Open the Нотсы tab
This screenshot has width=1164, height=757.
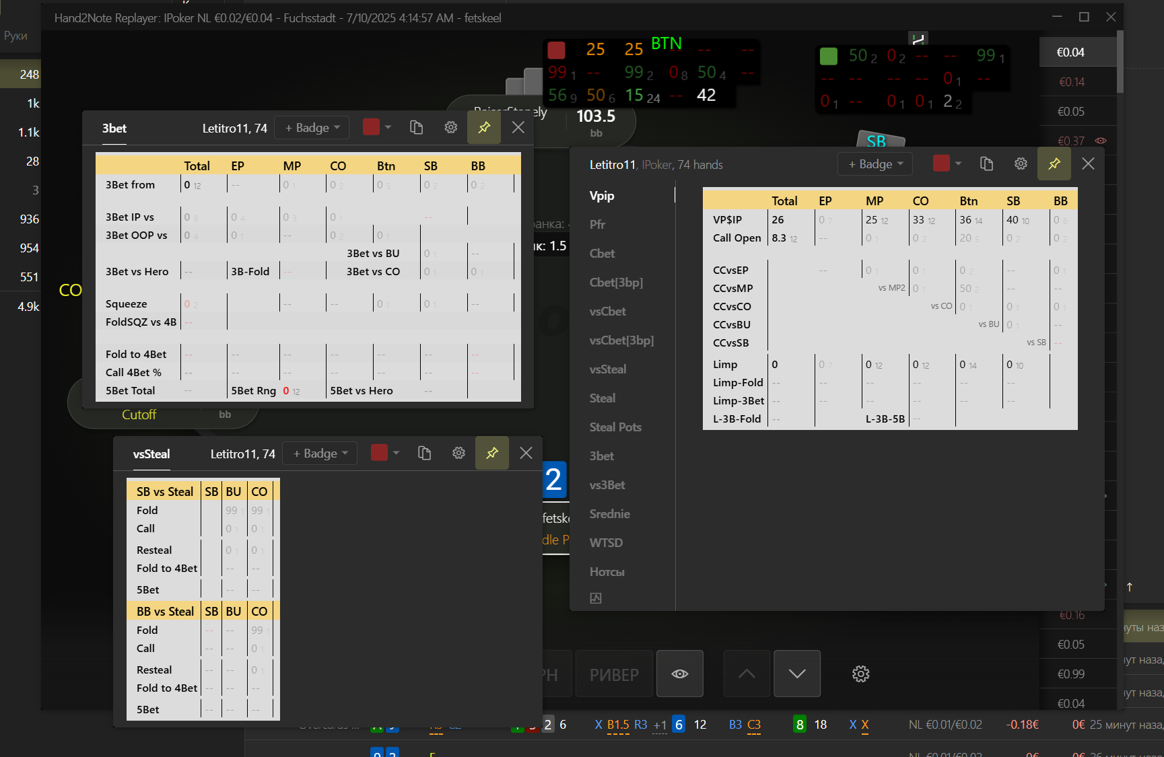(x=607, y=572)
